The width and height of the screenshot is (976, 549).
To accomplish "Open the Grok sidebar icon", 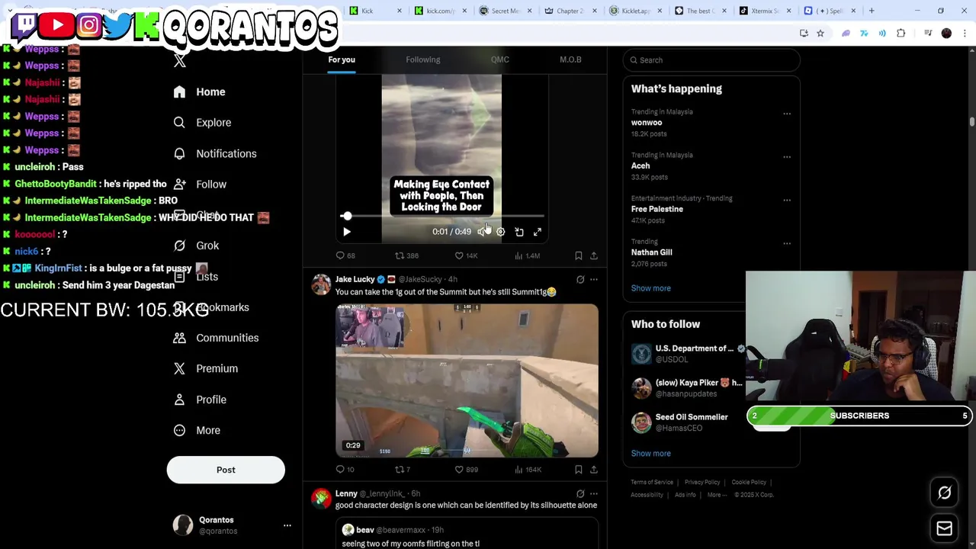I will (x=179, y=246).
